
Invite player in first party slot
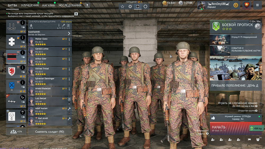tap(213, 140)
